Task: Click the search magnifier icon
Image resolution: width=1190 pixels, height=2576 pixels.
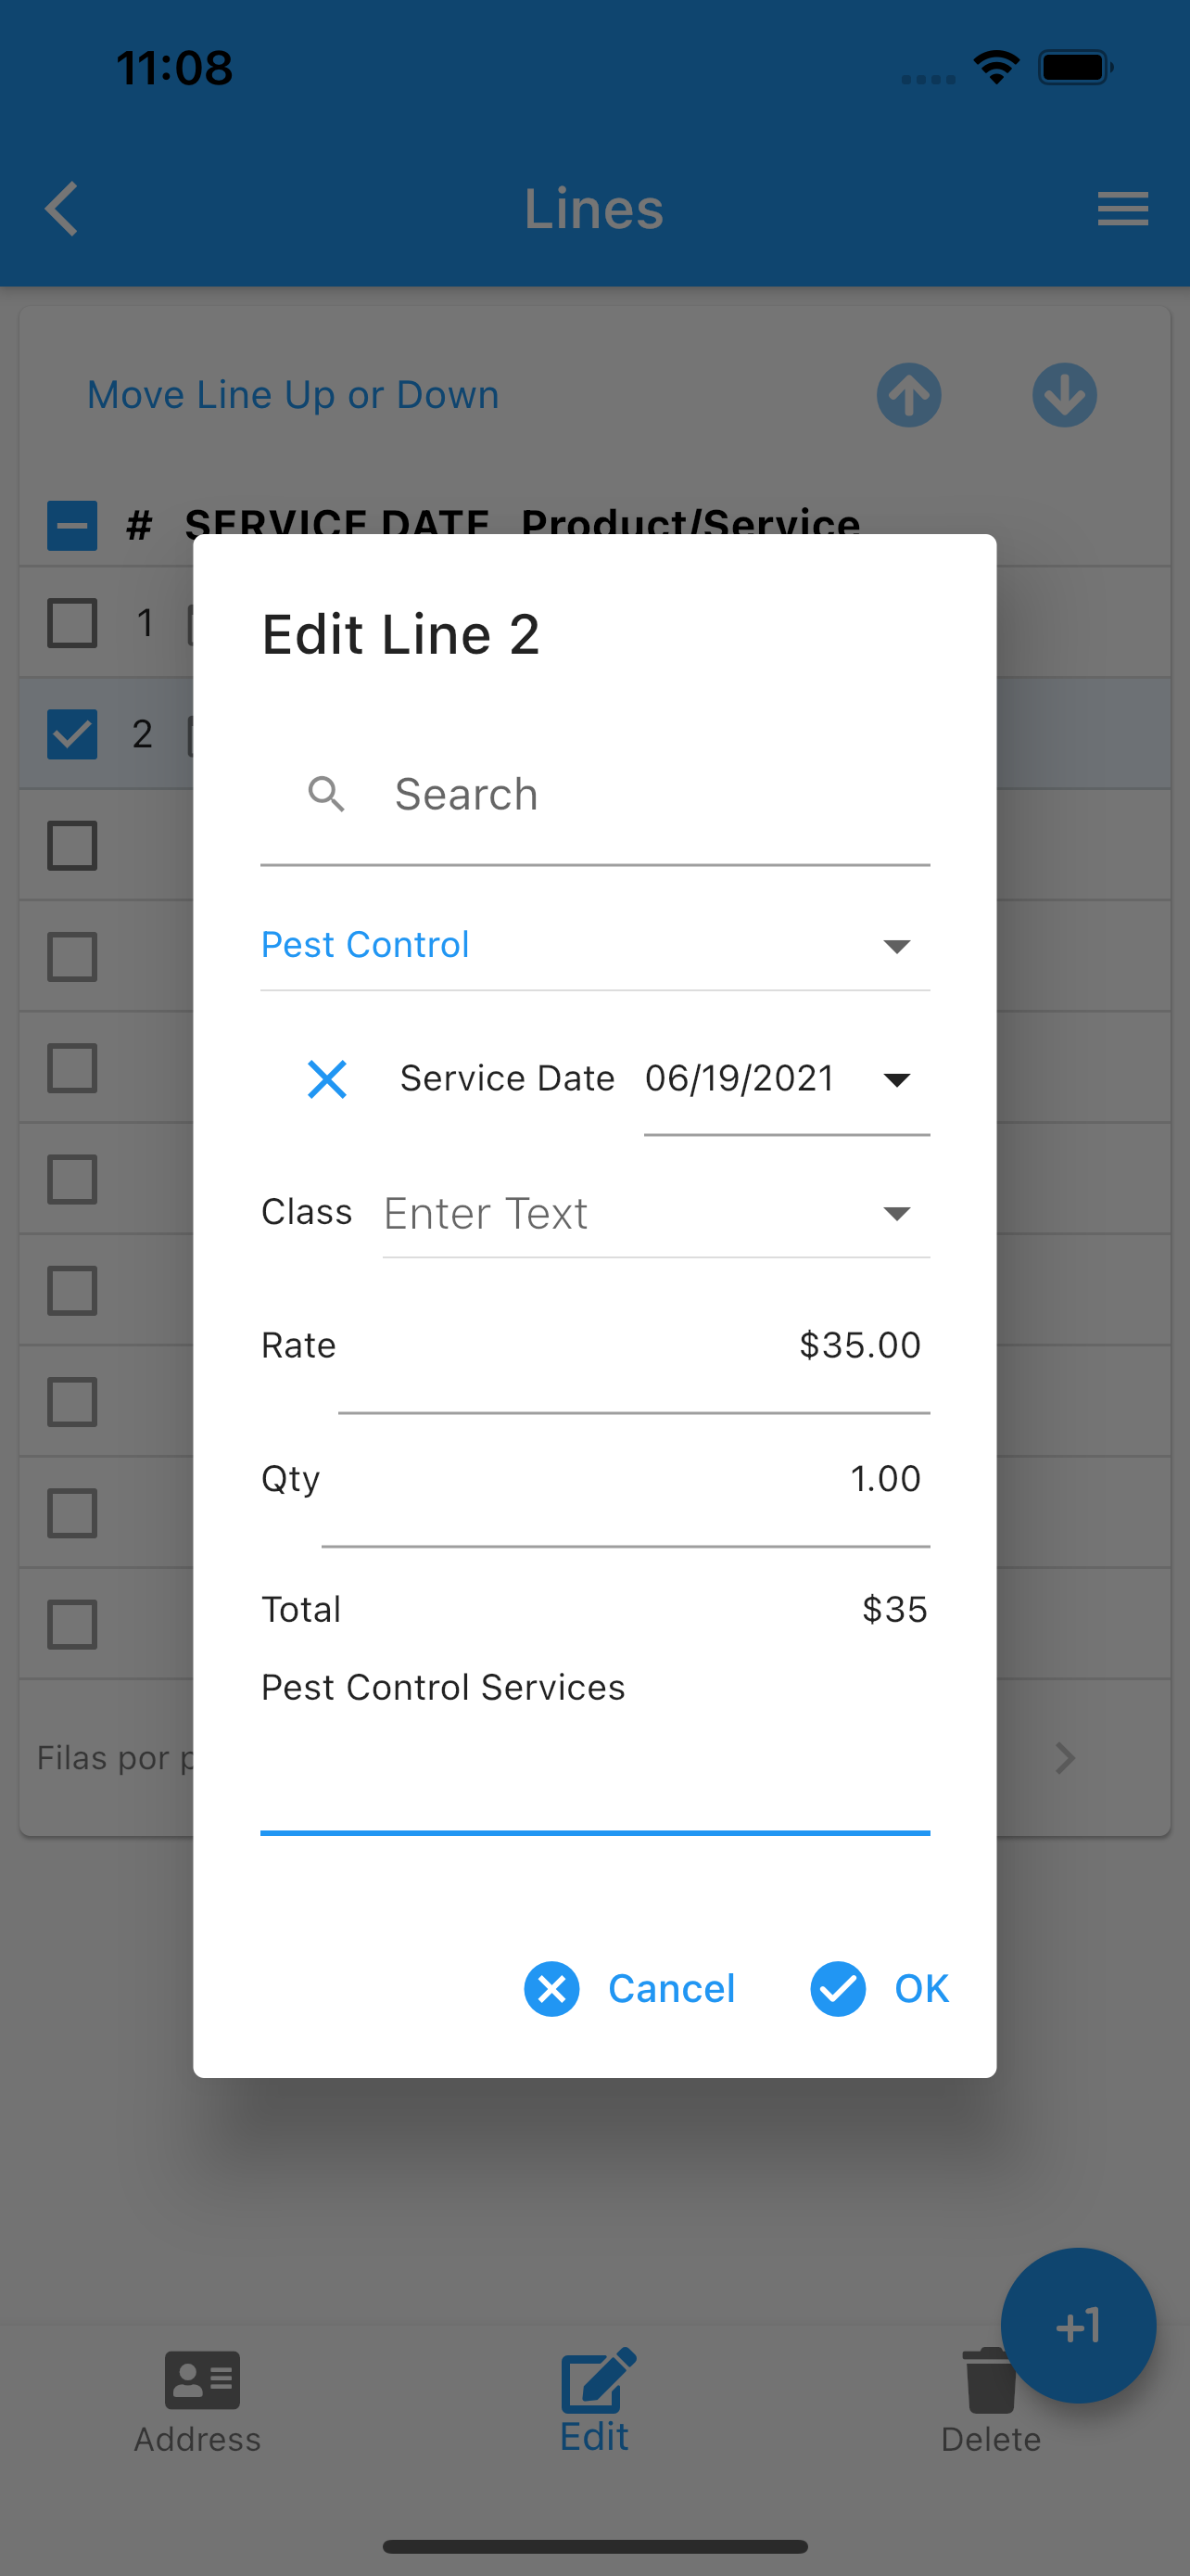Action: [x=325, y=794]
